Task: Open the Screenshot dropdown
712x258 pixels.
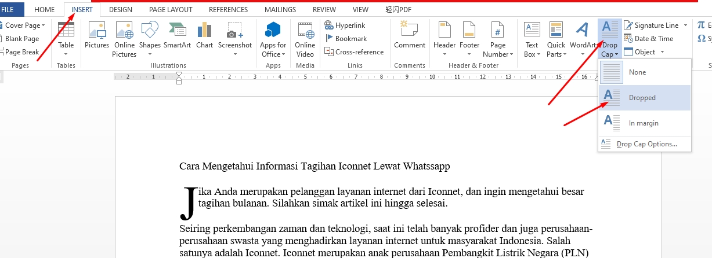Action: [235, 39]
